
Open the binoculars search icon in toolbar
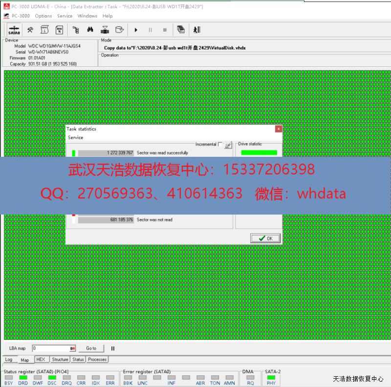[x=90, y=30]
